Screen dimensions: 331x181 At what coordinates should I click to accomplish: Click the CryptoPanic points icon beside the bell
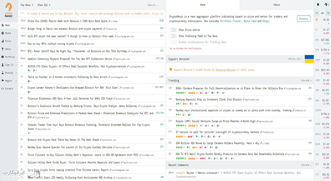(x=326, y=5)
